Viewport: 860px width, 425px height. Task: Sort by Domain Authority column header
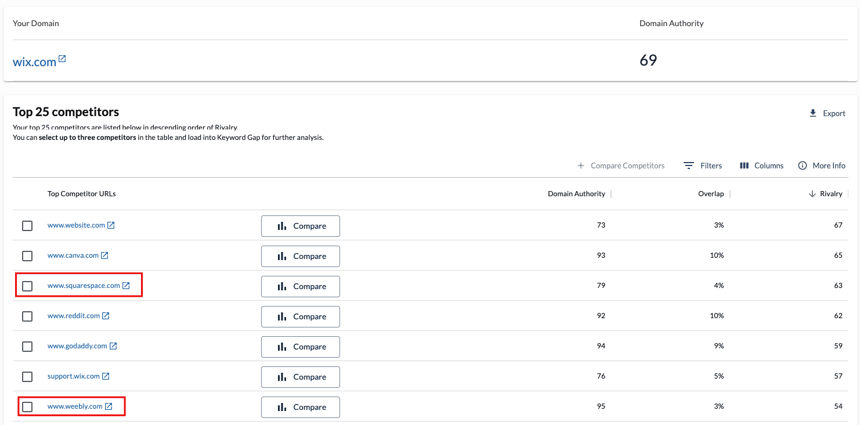pyautogui.click(x=576, y=194)
